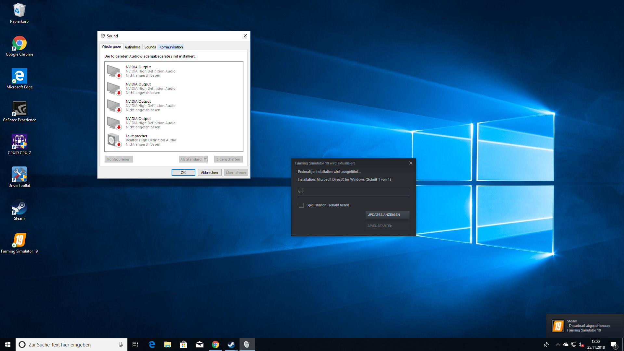
Task: Switch to the Kommunikation tab
Action: coord(171,47)
